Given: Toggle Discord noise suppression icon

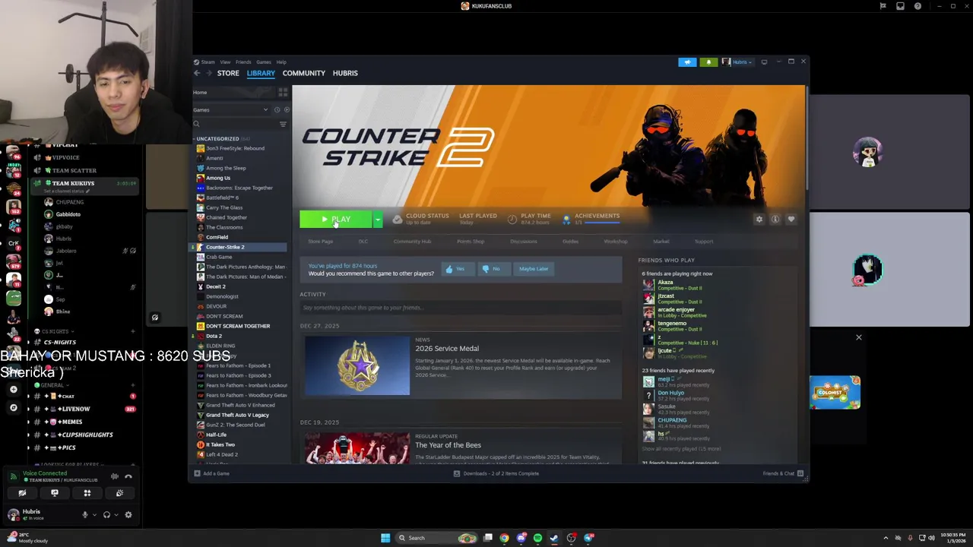Looking at the screenshot, I should [115, 477].
